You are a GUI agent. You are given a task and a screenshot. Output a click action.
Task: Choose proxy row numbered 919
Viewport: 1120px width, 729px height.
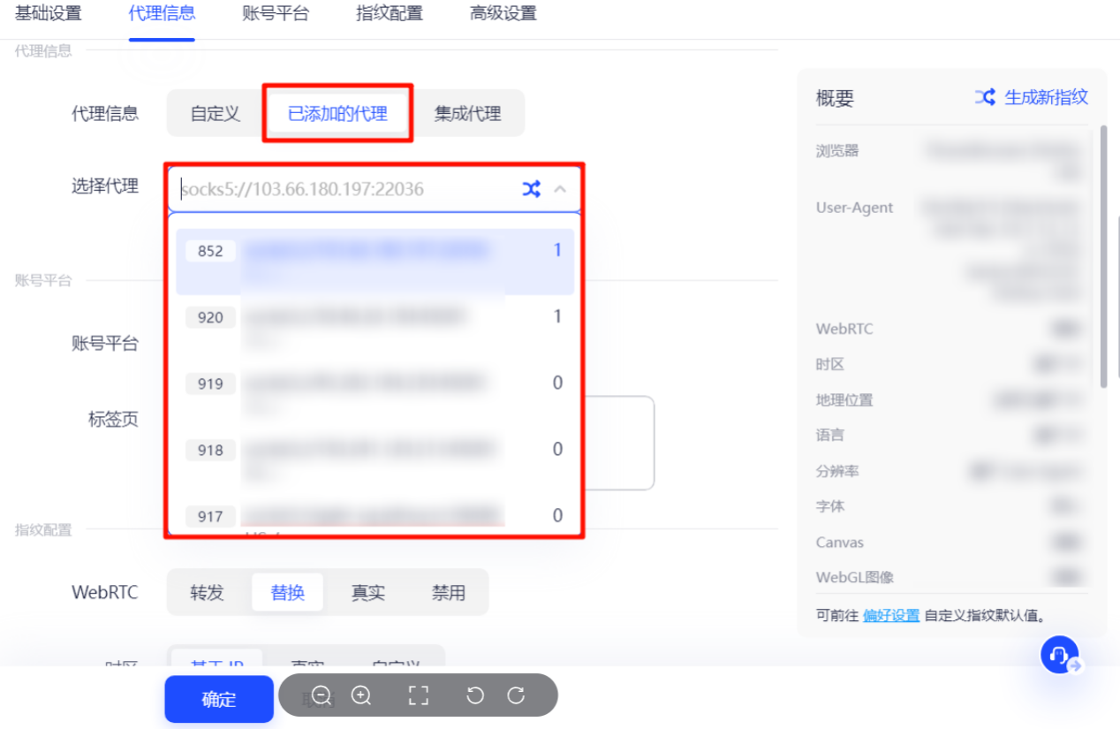pyautogui.click(x=375, y=394)
